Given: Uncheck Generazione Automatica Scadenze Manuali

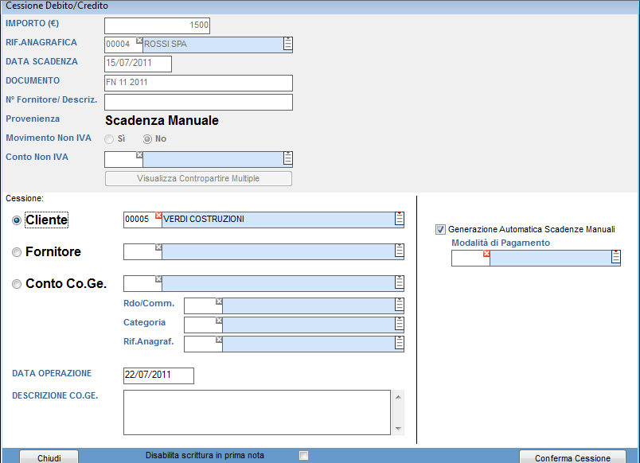Looking at the screenshot, I should 440,229.
